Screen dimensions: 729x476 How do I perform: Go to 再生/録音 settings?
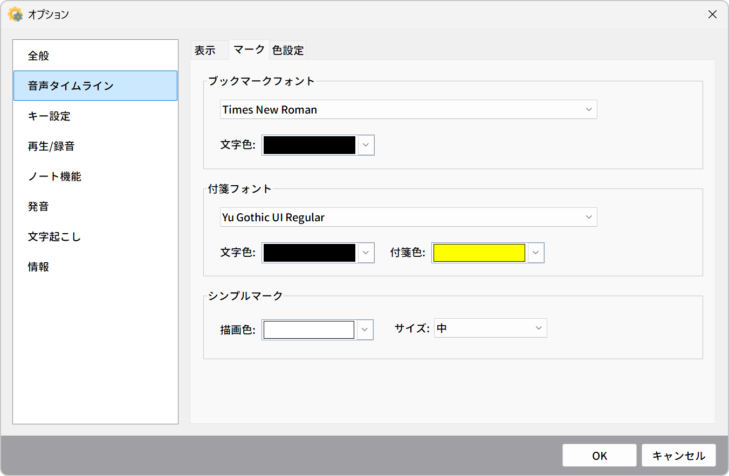(95, 146)
